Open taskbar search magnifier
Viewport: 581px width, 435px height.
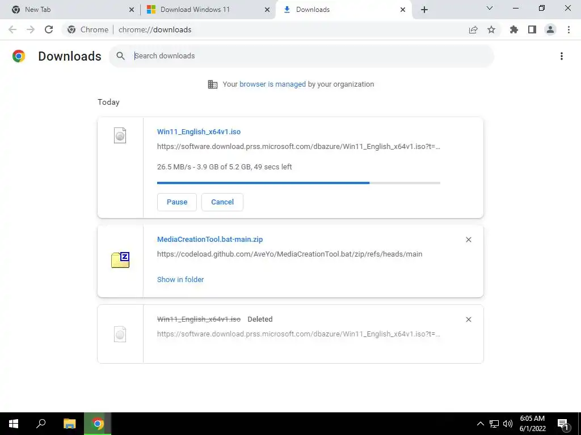coord(41,424)
